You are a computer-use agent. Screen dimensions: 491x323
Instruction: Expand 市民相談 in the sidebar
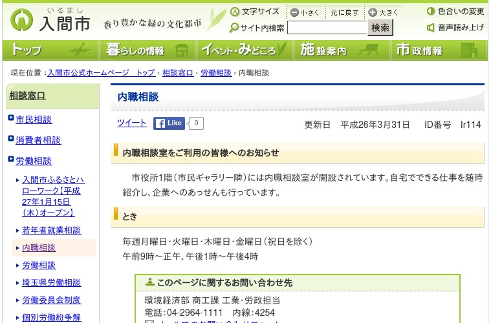coord(34,120)
